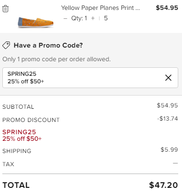Click the -$13.74 promo discount amount
The width and height of the screenshot is (182, 194).
(167, 119)
